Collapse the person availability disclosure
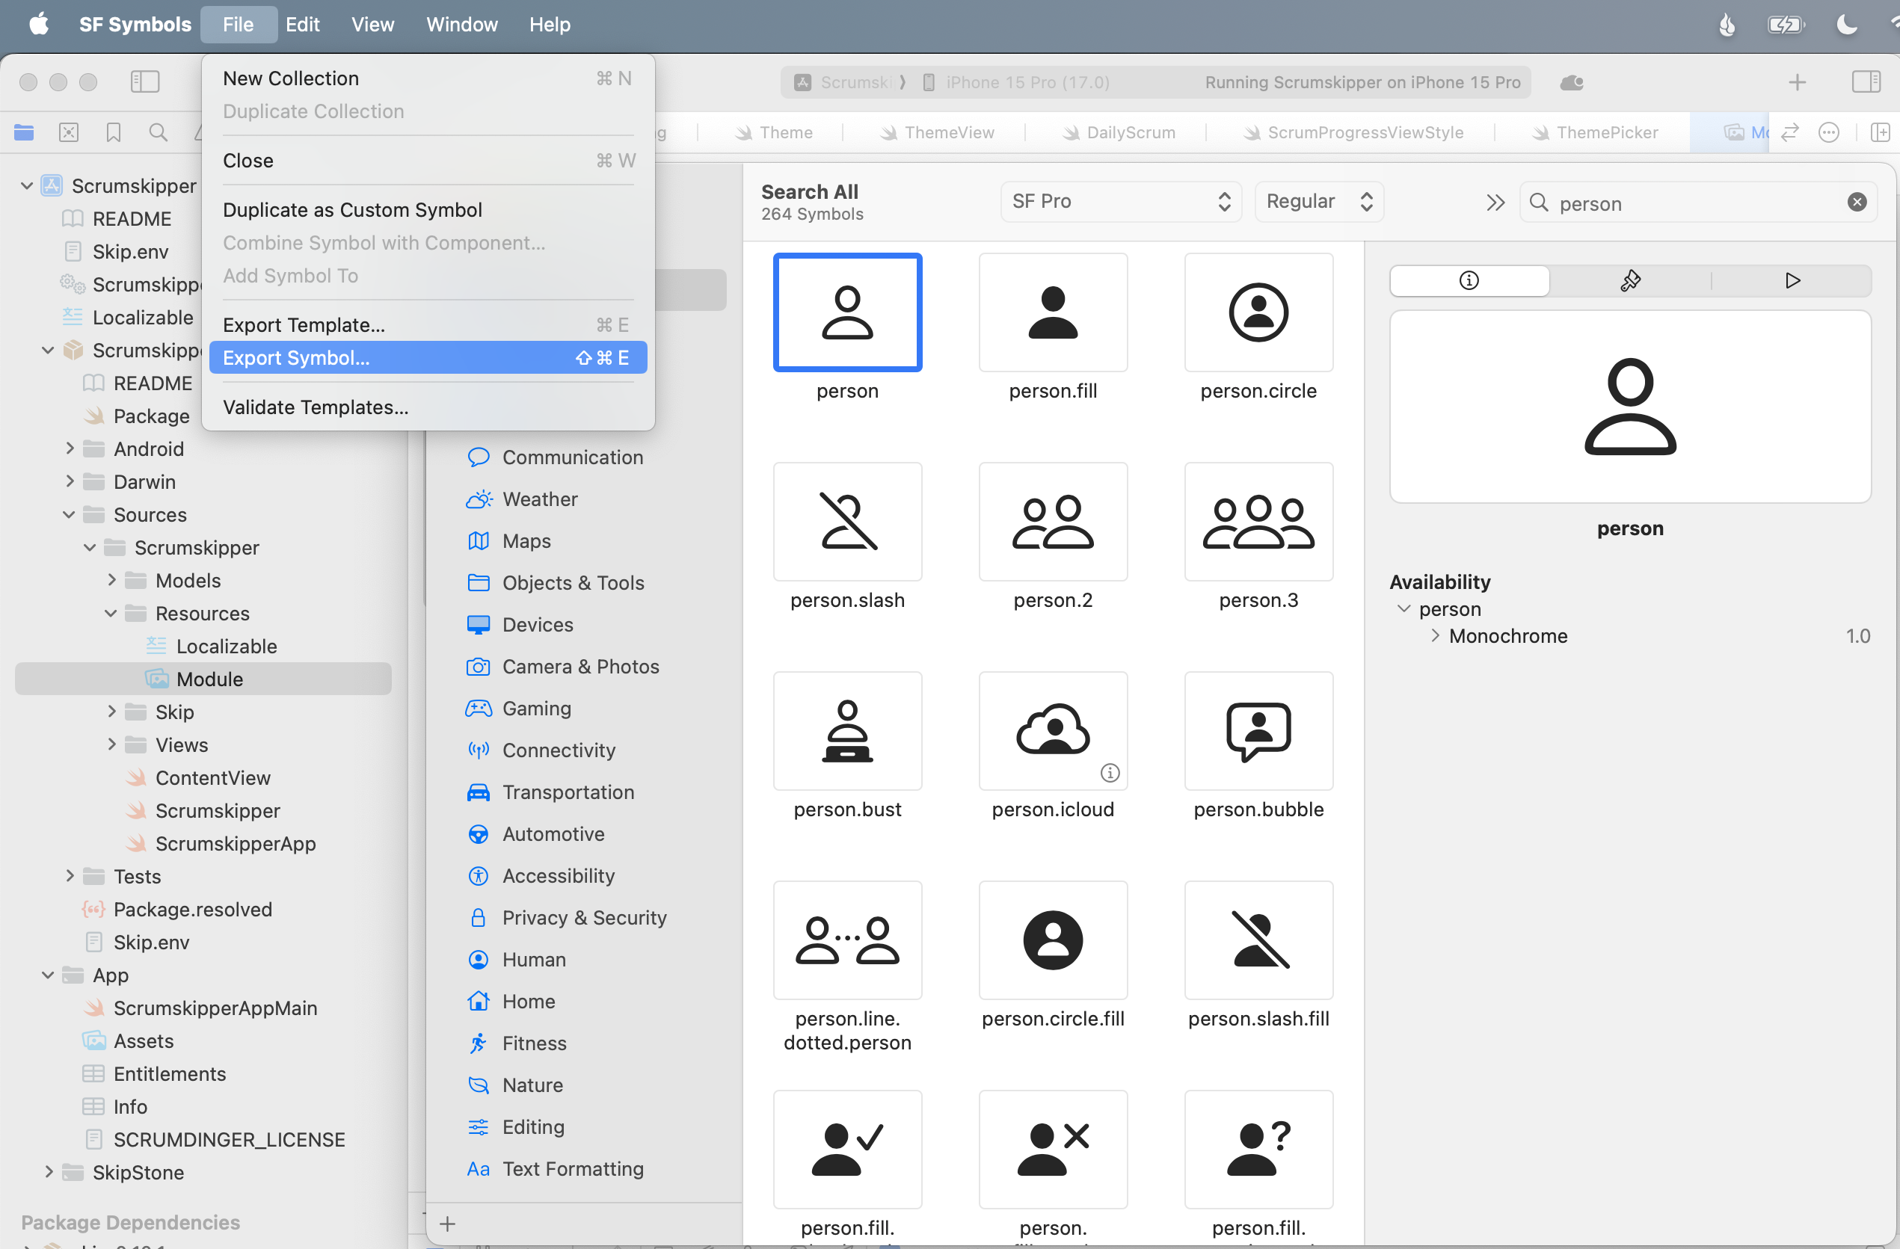1900x1249 pixels. pos(1404,609)
